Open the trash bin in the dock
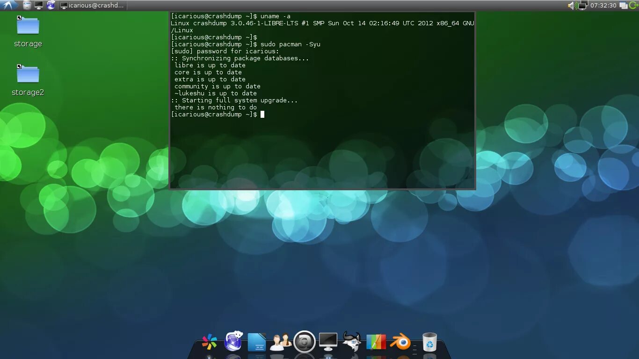 [429, 342]
